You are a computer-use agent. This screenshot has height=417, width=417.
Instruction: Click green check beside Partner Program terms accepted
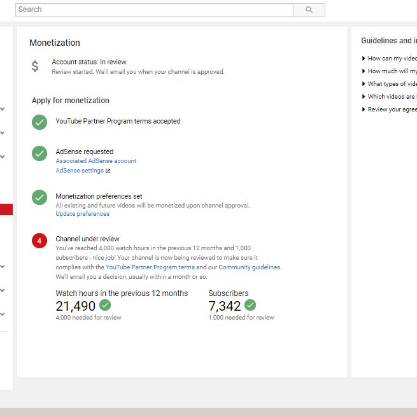[x=39, y=122]
